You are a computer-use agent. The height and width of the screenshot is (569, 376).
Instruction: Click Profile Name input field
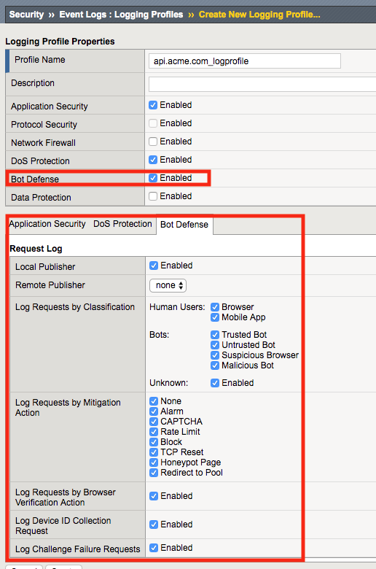(244, 61)
